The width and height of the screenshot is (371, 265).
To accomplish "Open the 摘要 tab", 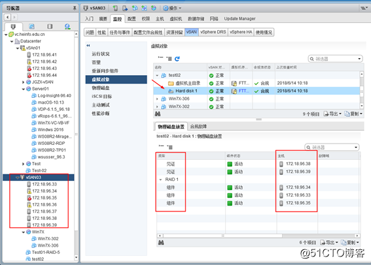I will pyautogui.click(x=103, y=19).
